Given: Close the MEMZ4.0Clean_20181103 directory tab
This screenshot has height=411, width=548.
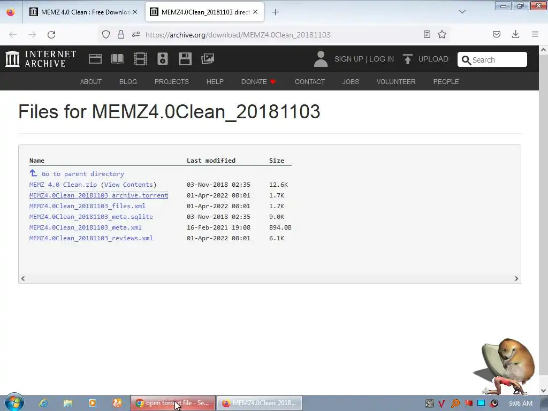Looking at the screenshot, I should pos(255,12).
